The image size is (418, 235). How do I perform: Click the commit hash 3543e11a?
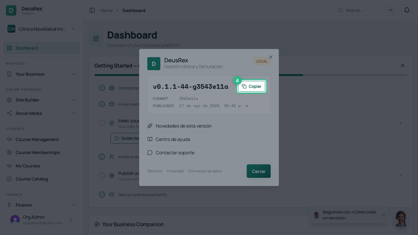coord(188,99)
